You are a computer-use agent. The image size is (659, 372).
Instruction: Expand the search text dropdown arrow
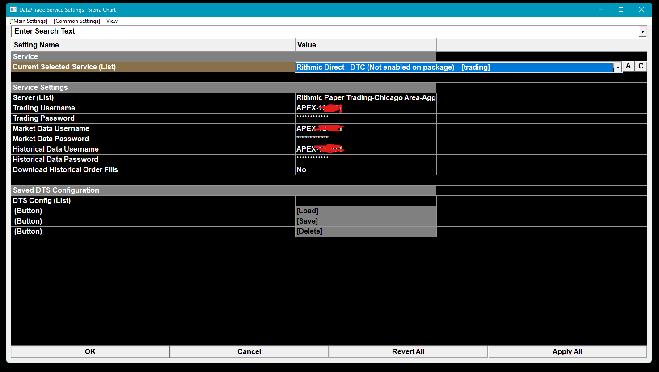pyautogui.click(x=642, y=31)
